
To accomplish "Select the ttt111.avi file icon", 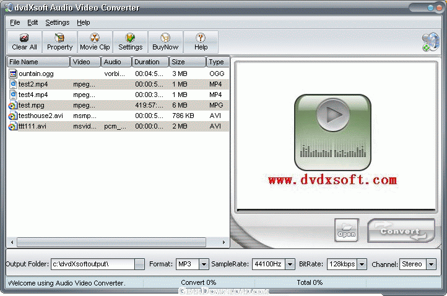I will click(13, 126).
